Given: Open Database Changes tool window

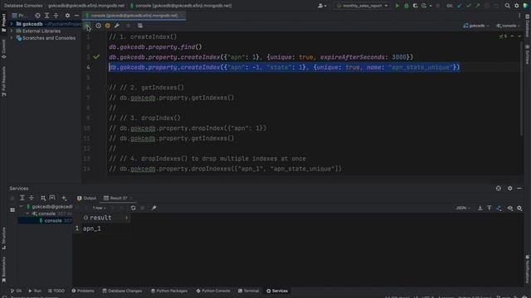Looking at the screenshot, I should [x=122, y=291].
